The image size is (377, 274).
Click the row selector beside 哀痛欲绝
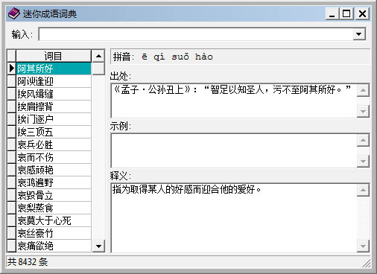coord(11,246)
